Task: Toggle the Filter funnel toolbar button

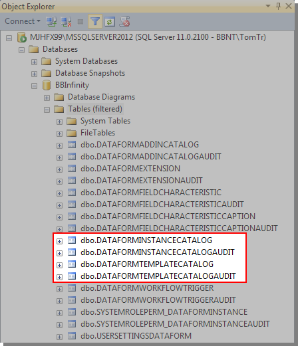Action: coord(95,21)
